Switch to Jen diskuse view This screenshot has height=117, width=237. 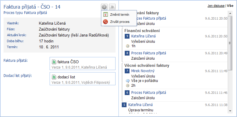216,6
